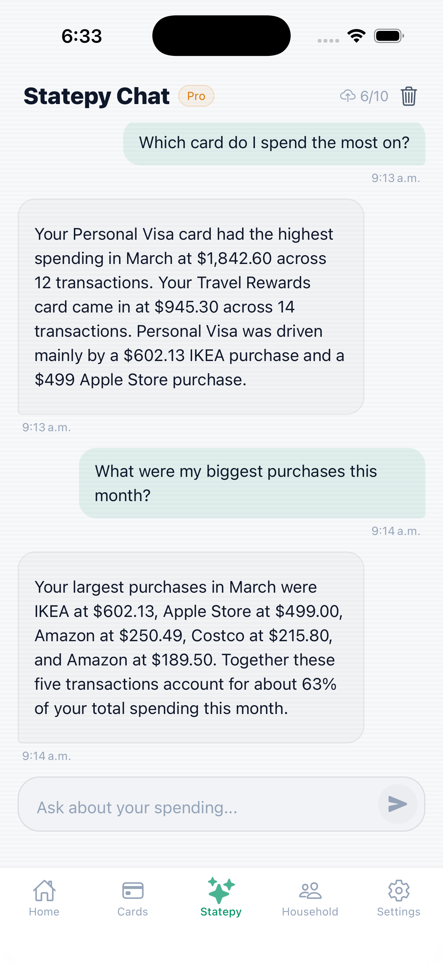443x964 pixels.
Task: Tap the battery status icon
Action: pos(388,36)
